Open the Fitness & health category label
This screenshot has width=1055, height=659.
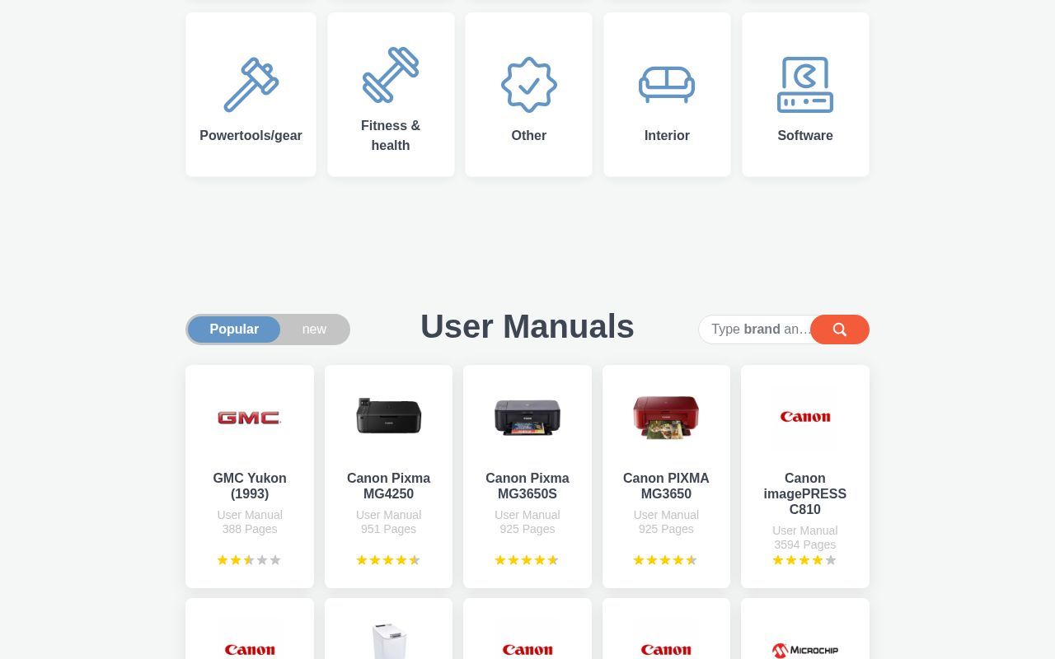391,136
